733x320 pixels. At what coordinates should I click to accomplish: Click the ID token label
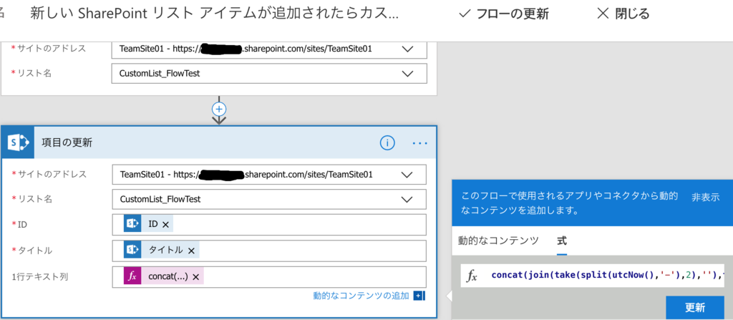point(153,224)
